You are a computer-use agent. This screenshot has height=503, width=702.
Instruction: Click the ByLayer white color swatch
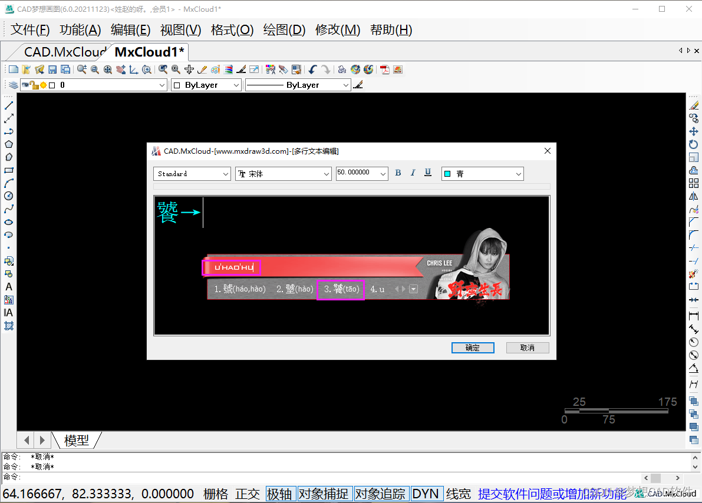[177, 85]
